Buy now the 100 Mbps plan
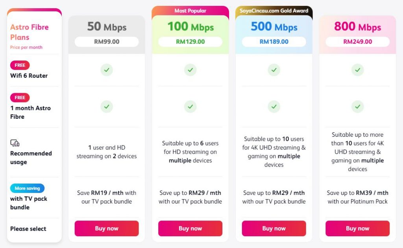403x248 pixels. (x=190, y=228)
